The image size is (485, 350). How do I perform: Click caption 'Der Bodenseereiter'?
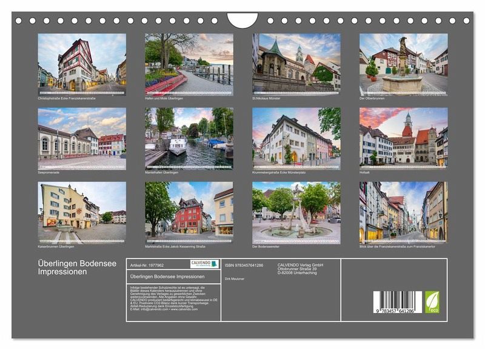pos(266,247)
